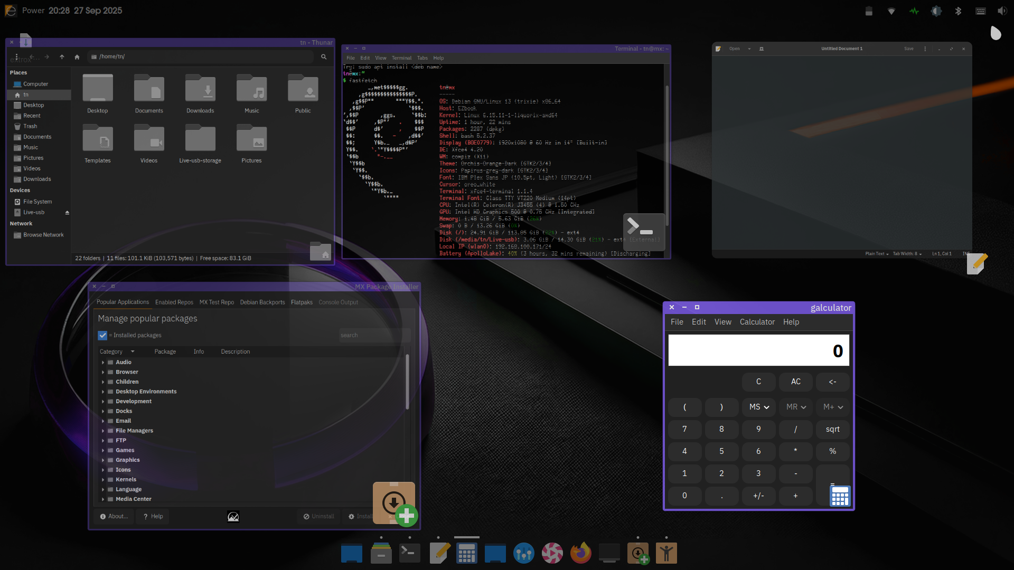Click the Firefox icon in the dock
Screen dimensions: 1014x570
tap(580, 553)
